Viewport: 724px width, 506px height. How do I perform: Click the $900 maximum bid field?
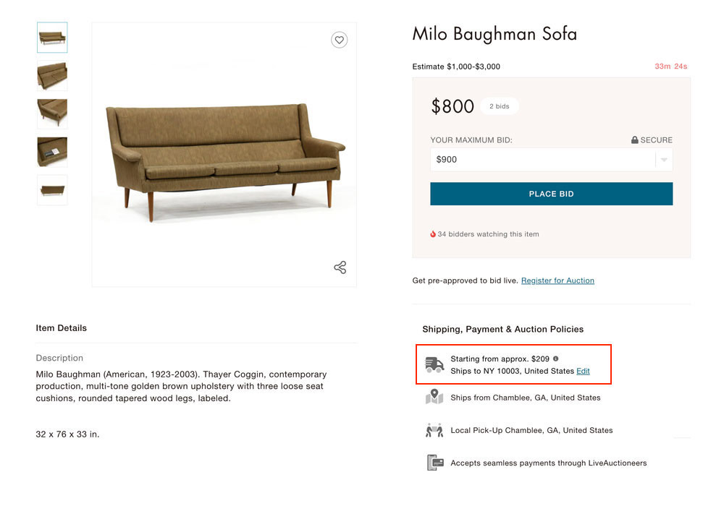[x=543, y=160]
